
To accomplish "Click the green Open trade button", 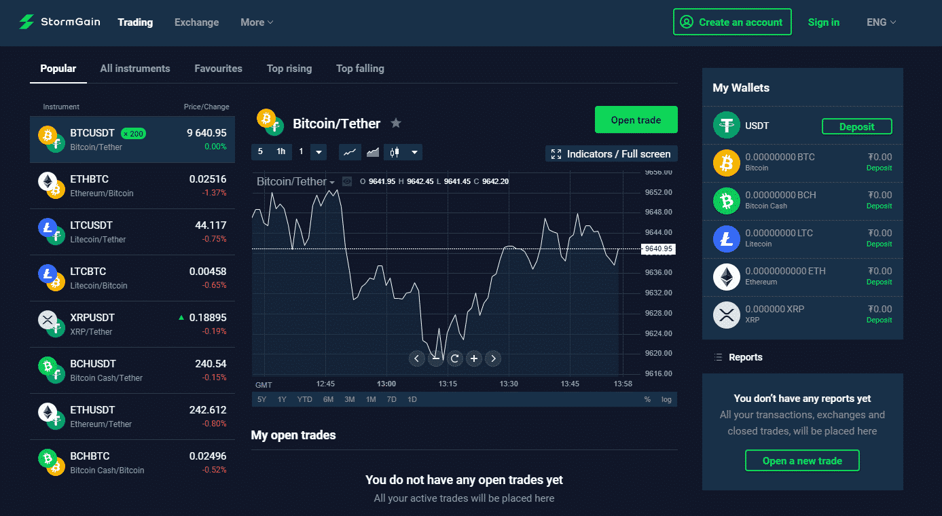I will click(x=636, y=119).
